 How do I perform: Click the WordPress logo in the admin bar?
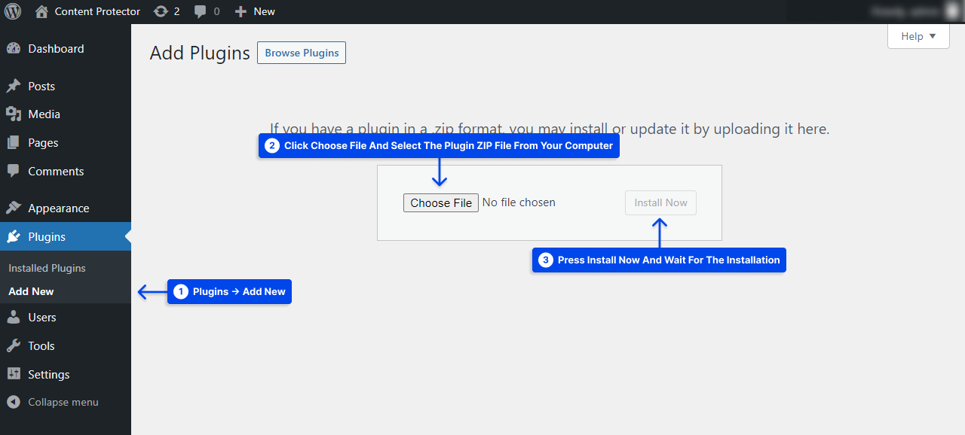(12, 11)
